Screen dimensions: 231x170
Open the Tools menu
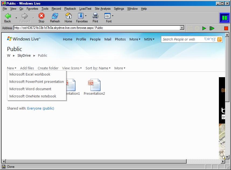click(x=45, y=9)
